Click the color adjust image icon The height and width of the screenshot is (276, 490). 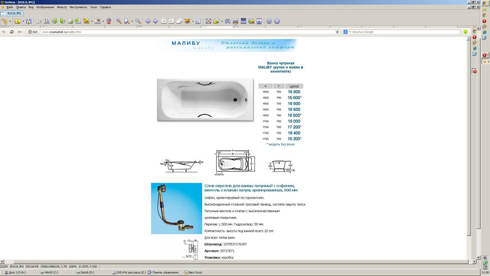point(97,21)
